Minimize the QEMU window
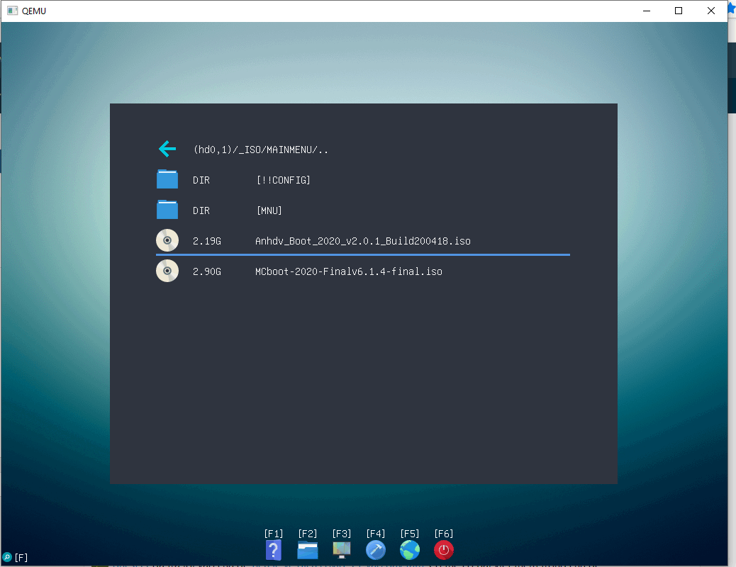 pos(647,11)
